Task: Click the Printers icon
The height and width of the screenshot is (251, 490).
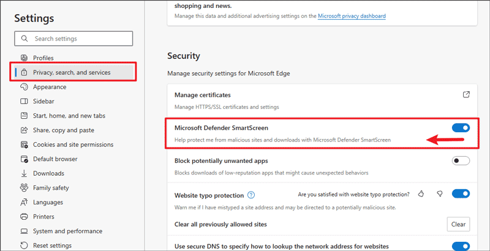Action: 24,217
